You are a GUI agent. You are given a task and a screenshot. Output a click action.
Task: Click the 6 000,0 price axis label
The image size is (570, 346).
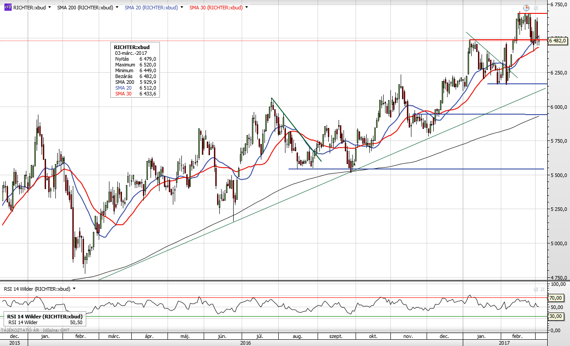tap(558, 107)
